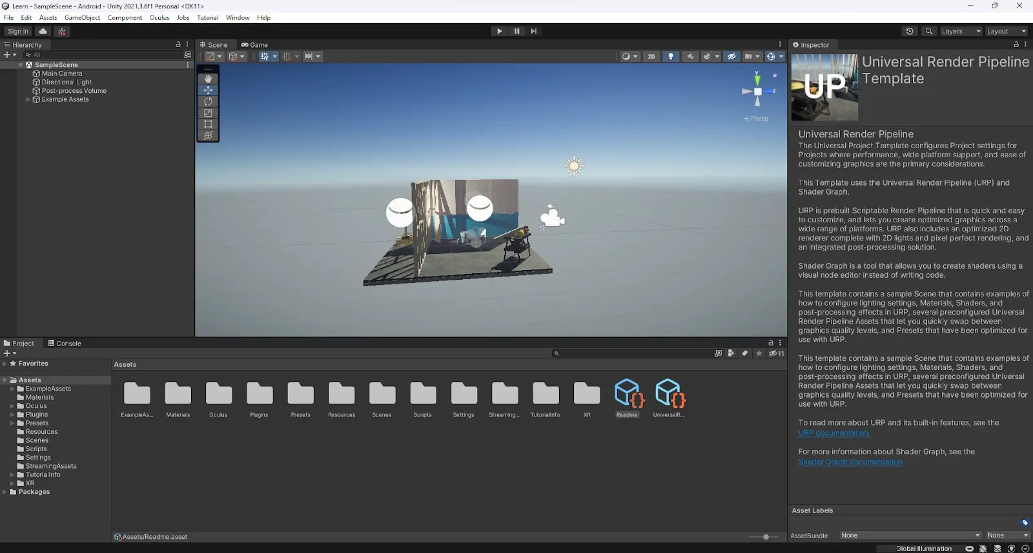Screen dimensions: 1033x553
Task: Select the Readme asset thumbnail
Action: (x=628, y=393)
